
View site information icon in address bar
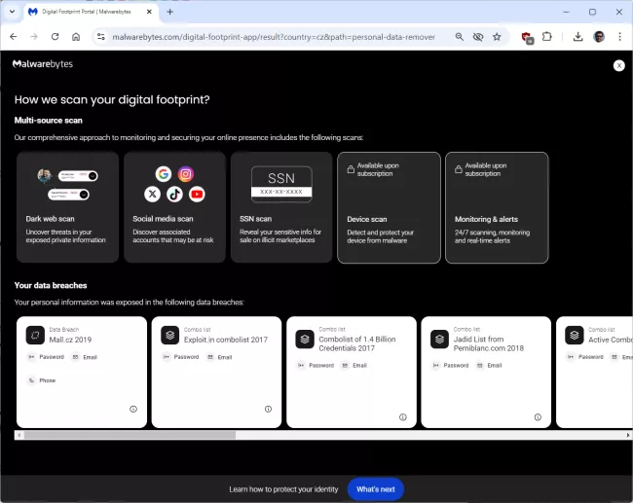[x=101, y=37]
